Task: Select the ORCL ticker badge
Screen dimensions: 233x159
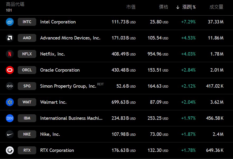Action: (27, 70)
